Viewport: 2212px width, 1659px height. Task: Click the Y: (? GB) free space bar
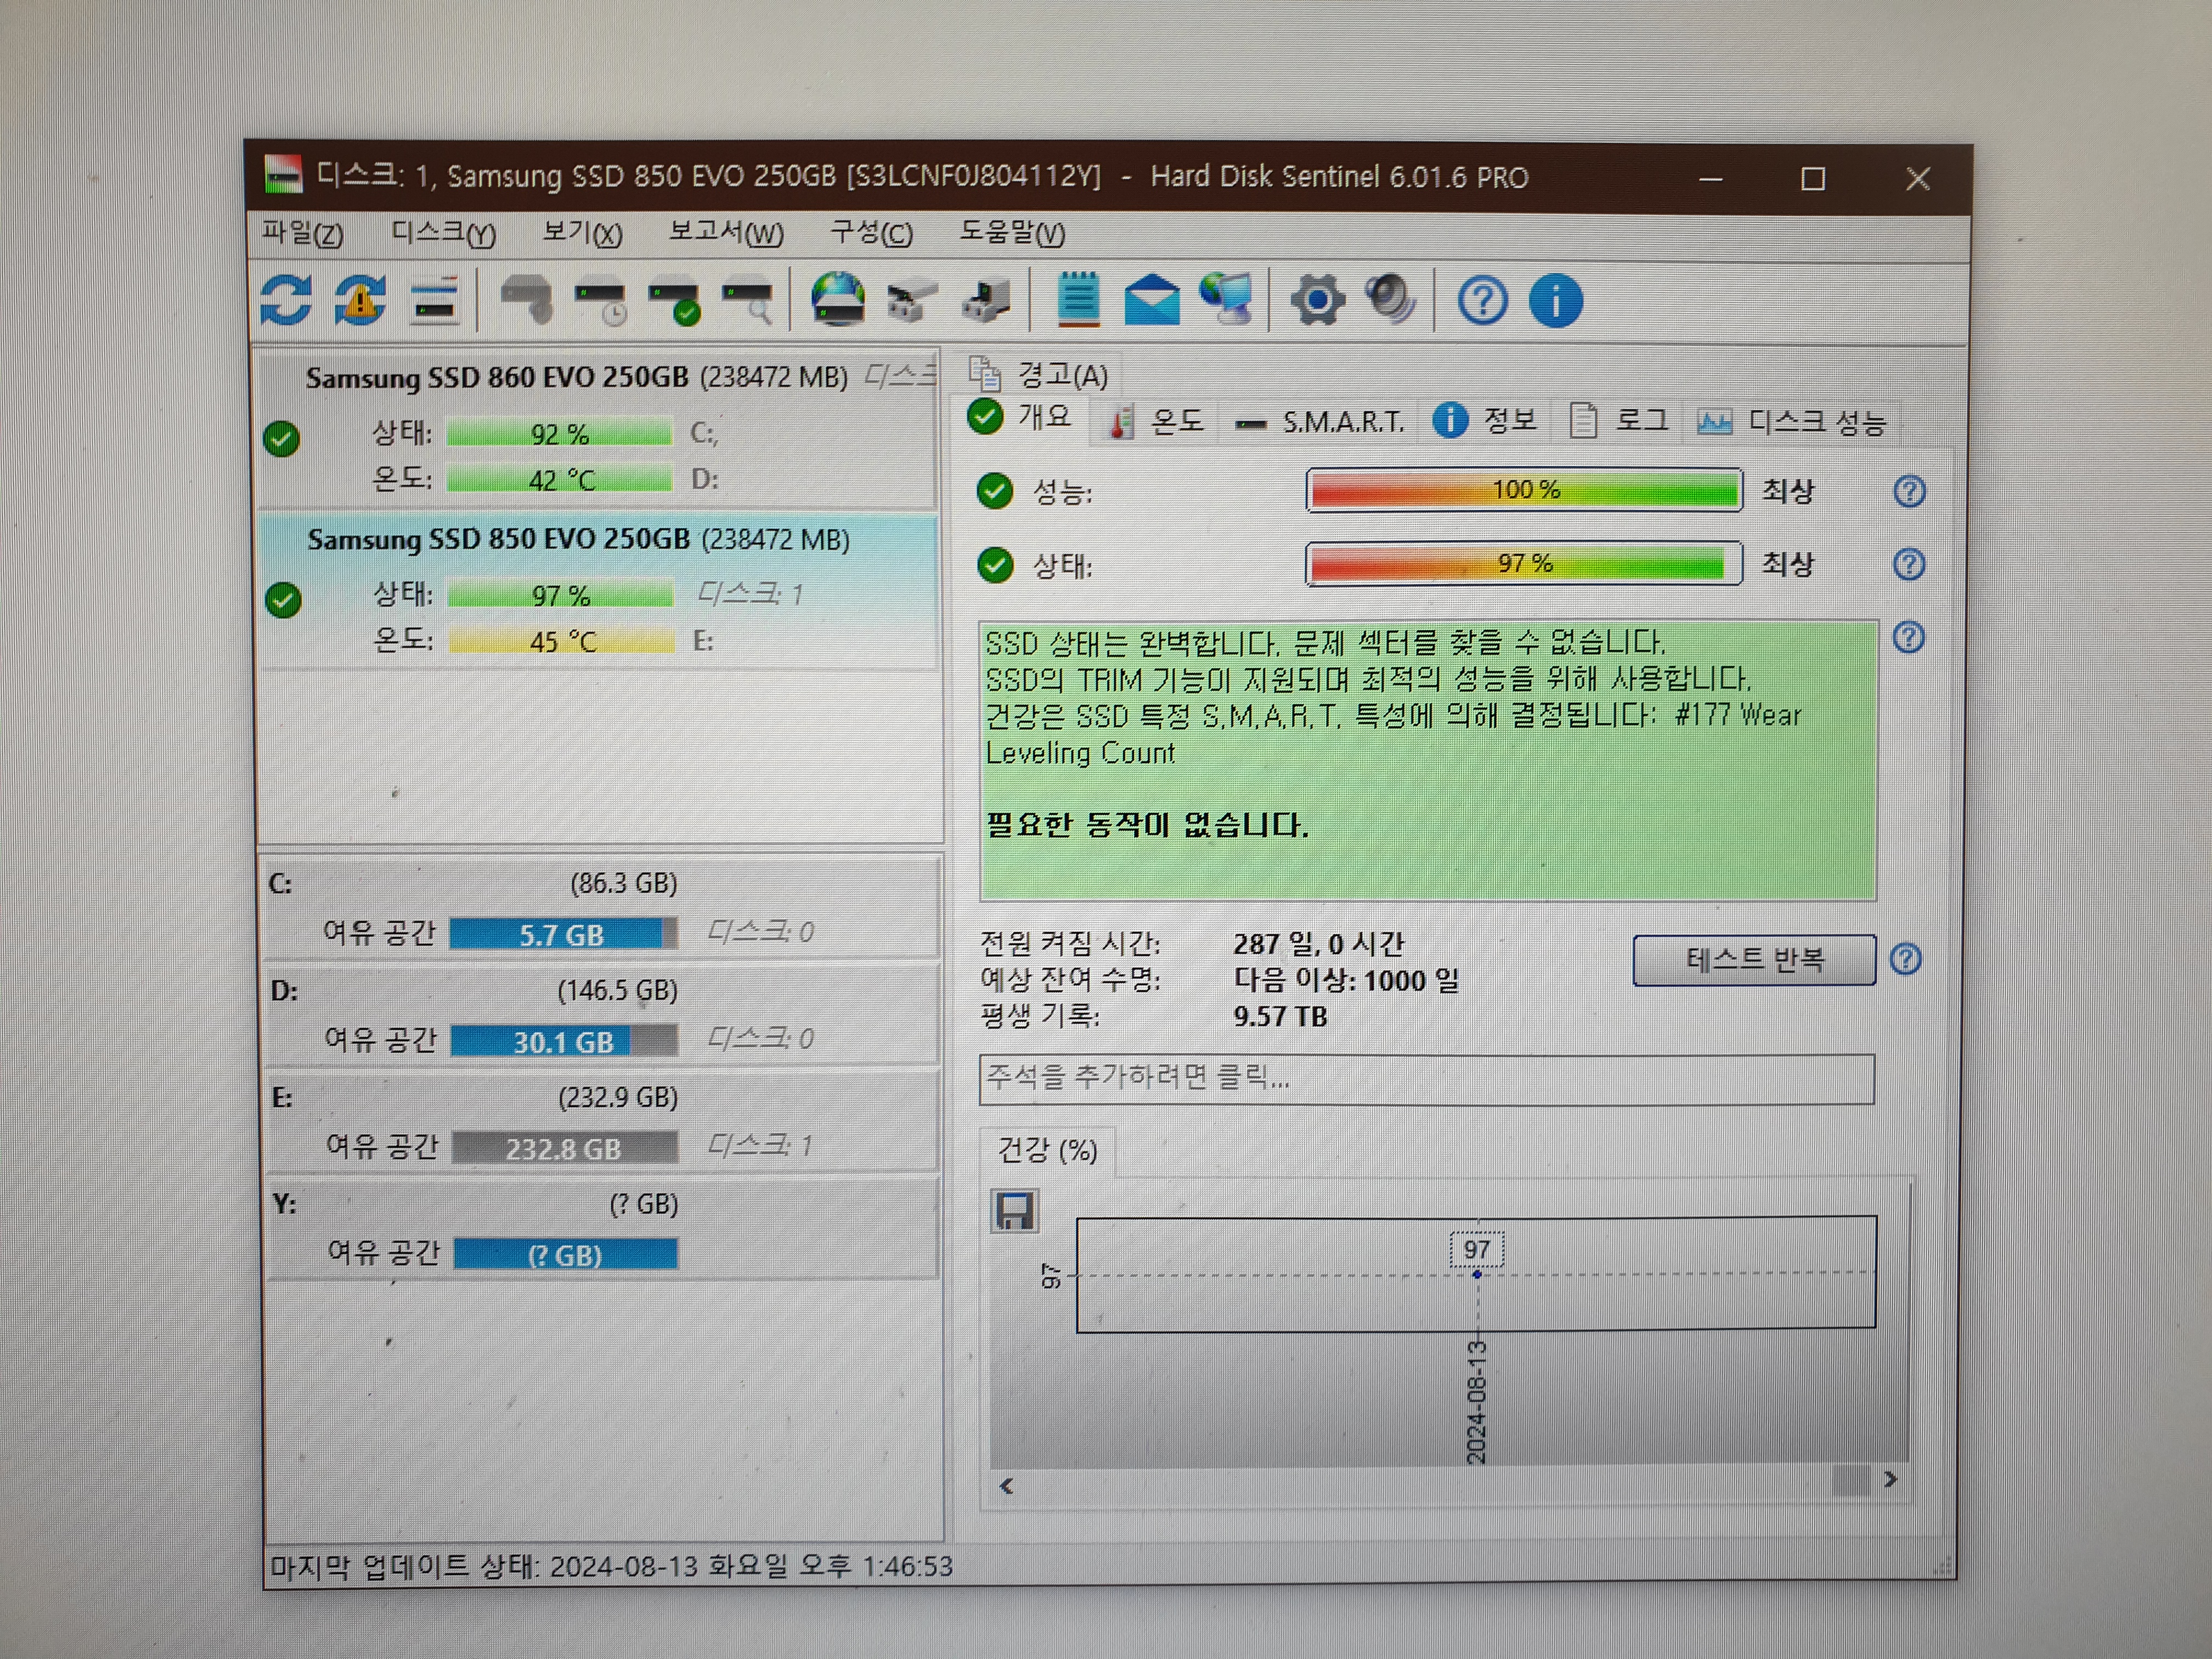click(x=566, y=1254)
